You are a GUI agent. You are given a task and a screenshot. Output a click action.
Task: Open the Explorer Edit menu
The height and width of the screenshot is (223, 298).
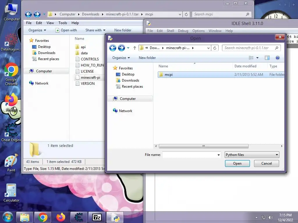coord(39,23)
